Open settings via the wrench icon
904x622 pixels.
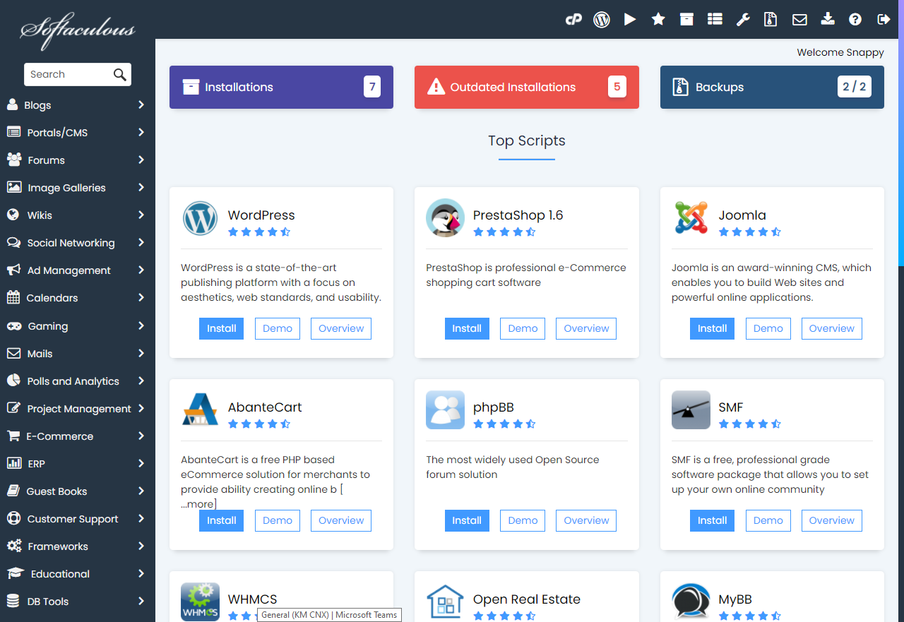[742, 19]
